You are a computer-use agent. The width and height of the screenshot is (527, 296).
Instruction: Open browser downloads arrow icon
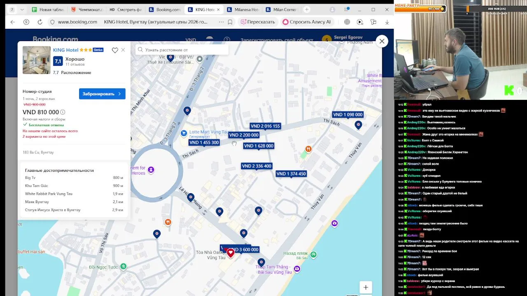[387, 22]
